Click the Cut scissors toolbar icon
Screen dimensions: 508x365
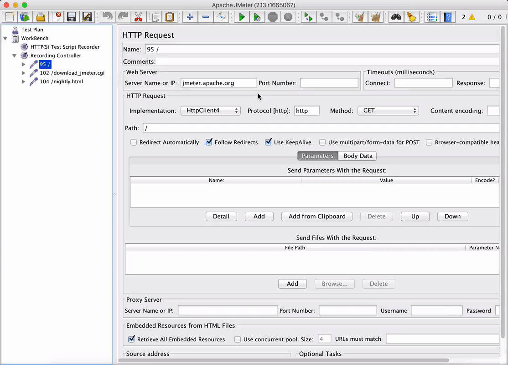click(x=137, y=17)
